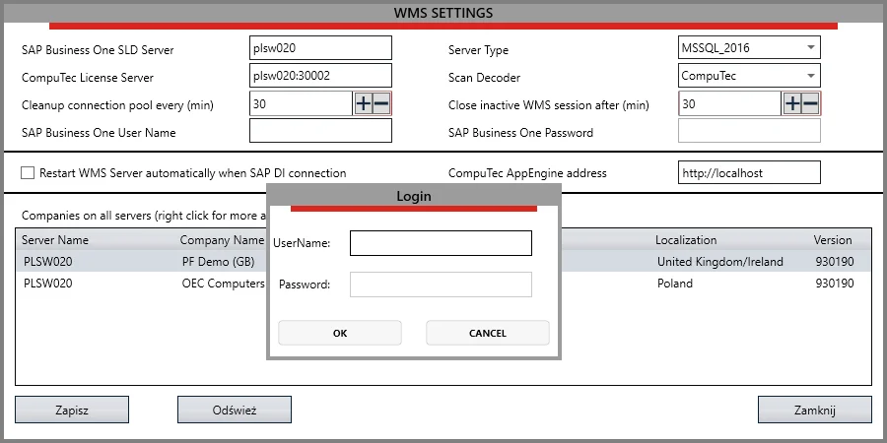Screen dimensions: 887x443
Task: Sort by Company Name column header
Action: click(222, 239)
